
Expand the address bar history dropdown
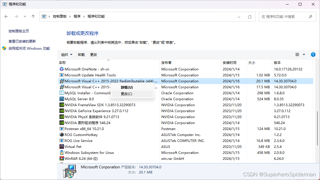[x=239, y=17]
